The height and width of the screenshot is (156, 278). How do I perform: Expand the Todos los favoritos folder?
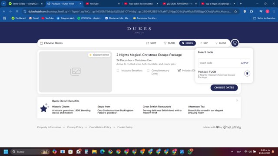pos(264,18)
